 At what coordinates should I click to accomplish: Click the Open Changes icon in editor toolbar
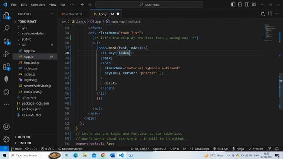263,14
